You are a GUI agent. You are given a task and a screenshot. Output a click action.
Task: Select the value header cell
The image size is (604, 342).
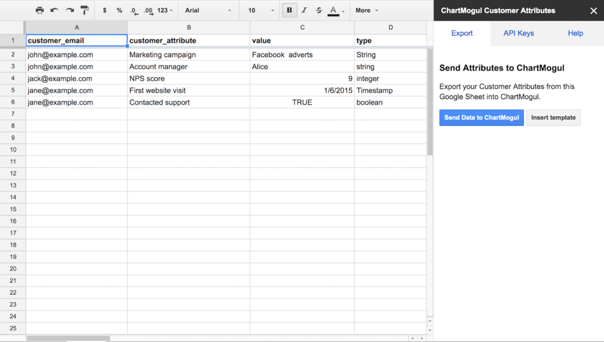[x=303, y=41]
